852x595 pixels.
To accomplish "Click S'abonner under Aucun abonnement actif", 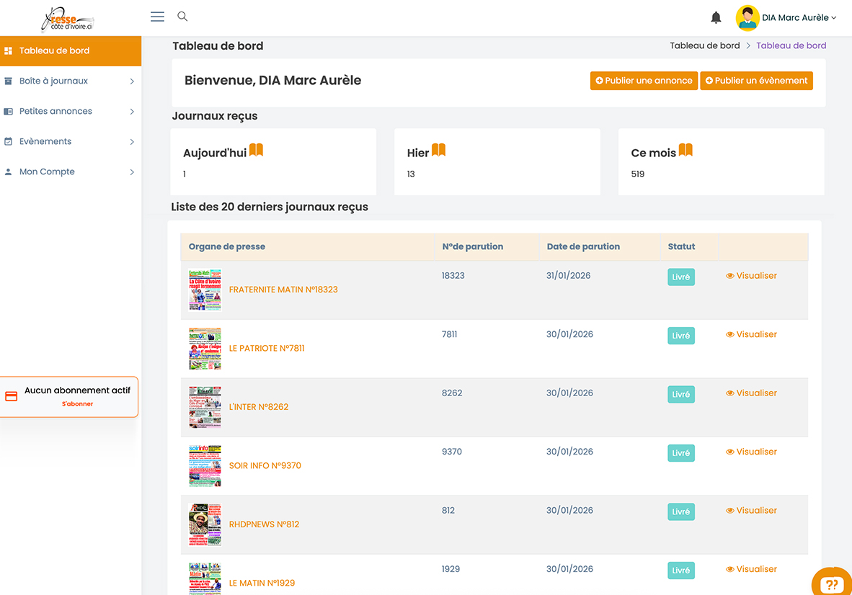I will pos(77,403).
